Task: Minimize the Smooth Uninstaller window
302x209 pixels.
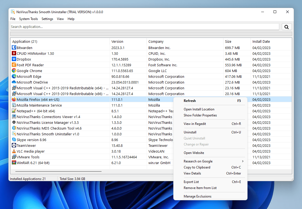Action: click(x=263, y=12)
